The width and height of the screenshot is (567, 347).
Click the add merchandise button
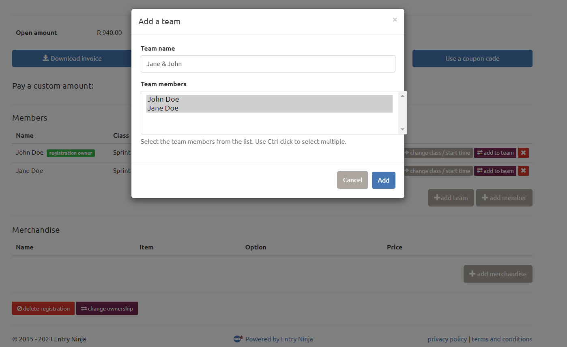[498, 274]
